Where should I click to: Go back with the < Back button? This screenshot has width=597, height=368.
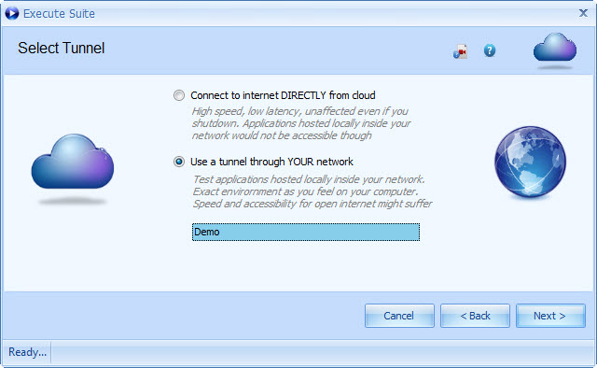pyautogui.click(x=475, y=316)
